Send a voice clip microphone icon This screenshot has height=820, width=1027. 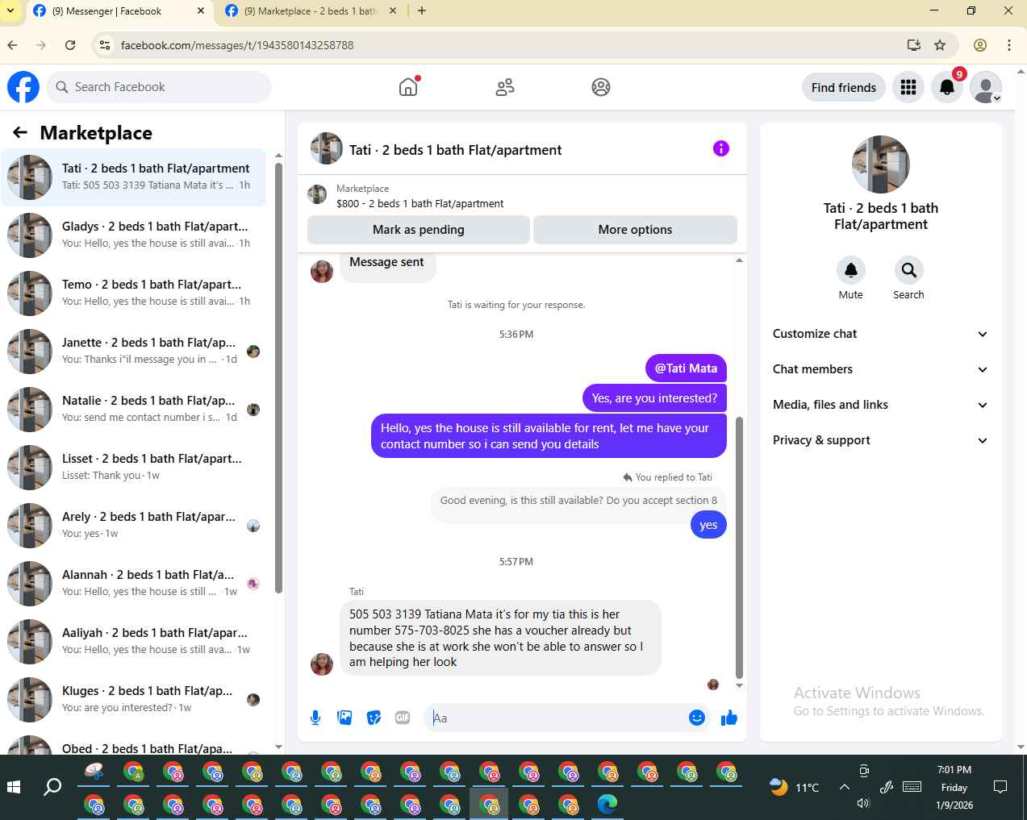(x=315, y=718)
